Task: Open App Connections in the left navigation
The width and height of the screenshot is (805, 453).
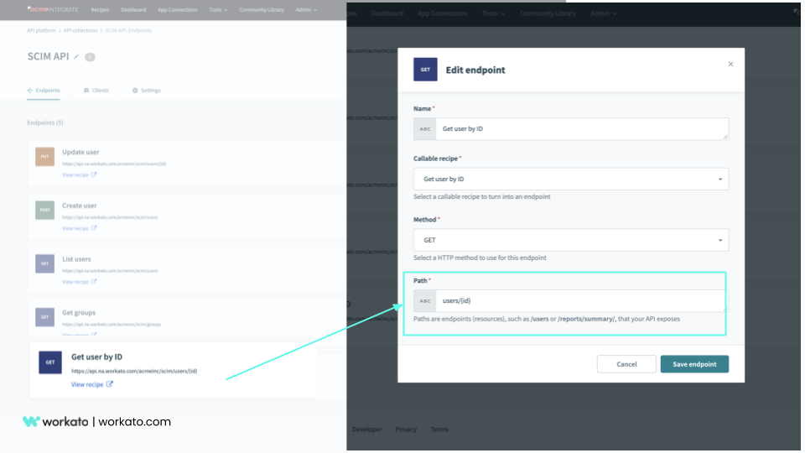Action: pos(177,10)
